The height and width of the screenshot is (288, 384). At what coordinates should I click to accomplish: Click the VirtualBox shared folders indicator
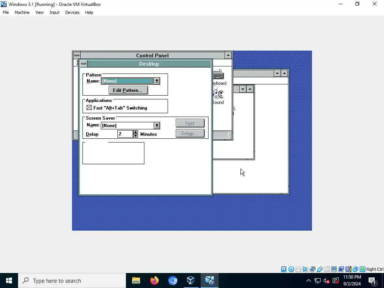(x=327, y=269)
